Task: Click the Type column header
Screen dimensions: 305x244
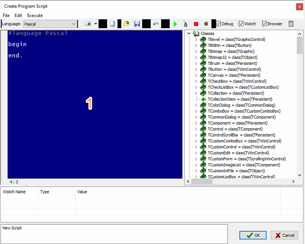Action: tap(57, 192)
